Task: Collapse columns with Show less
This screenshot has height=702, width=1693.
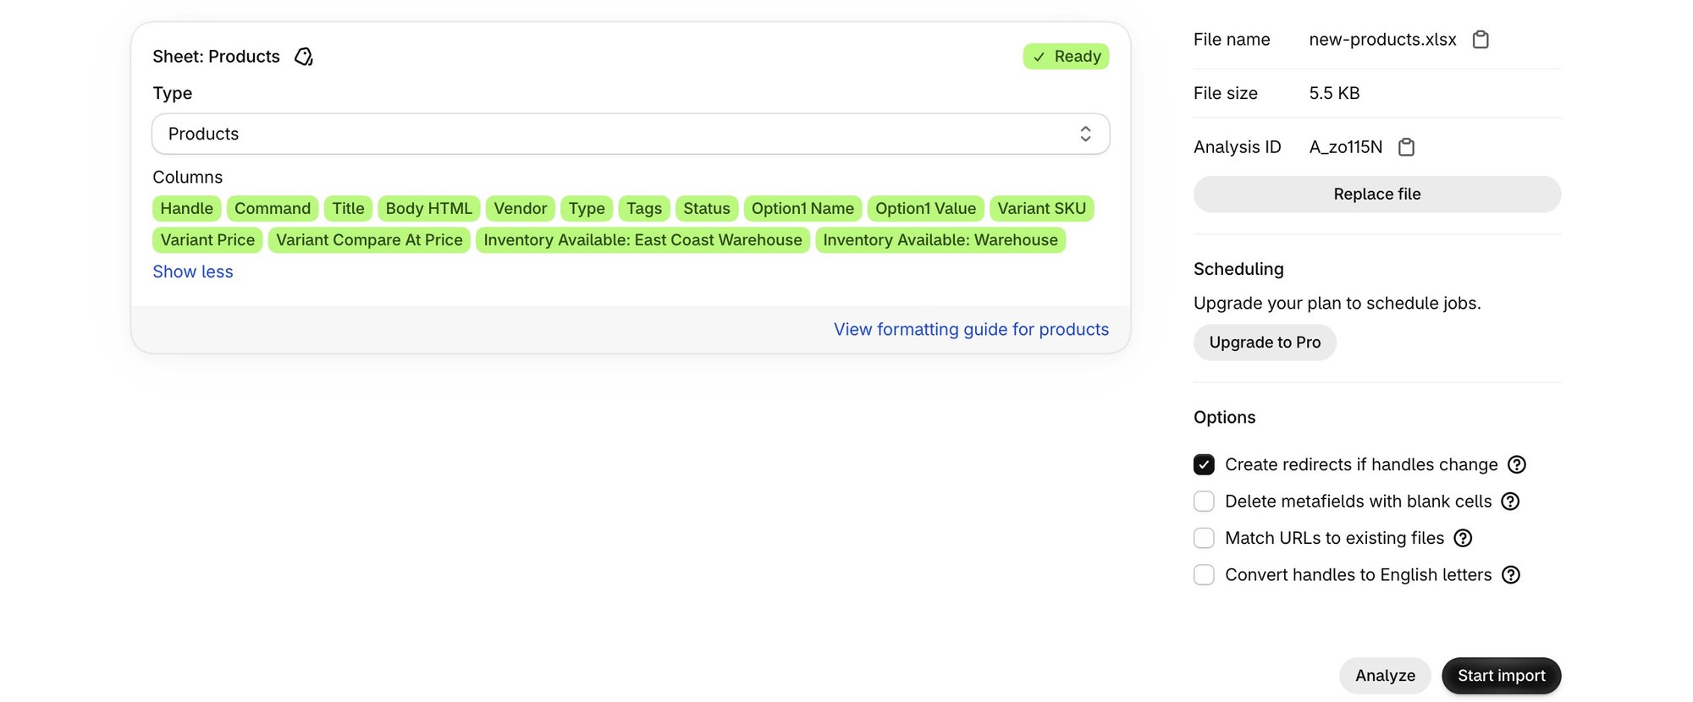Action: (192, 271)
